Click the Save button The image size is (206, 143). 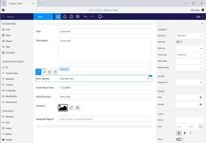pyautogui.click(x=40, y=17)
